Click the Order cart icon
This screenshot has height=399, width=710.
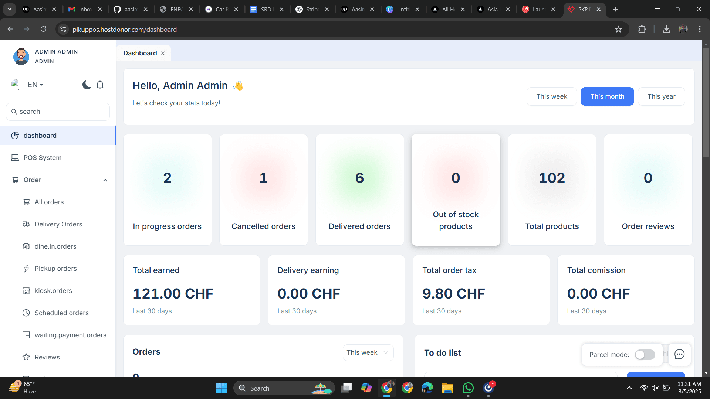pyautogui.click(x=15, y=180)
